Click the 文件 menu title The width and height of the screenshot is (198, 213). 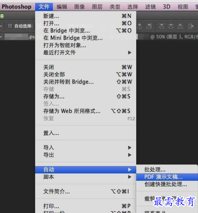[44, 7]
